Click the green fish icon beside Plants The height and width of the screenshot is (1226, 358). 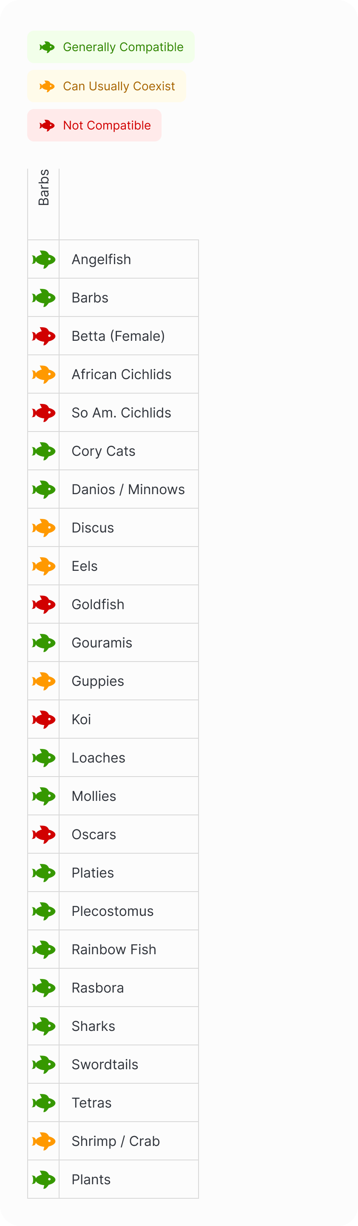coord(44,1180)
